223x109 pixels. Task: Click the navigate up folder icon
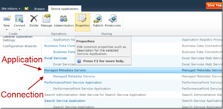point(27,8)
